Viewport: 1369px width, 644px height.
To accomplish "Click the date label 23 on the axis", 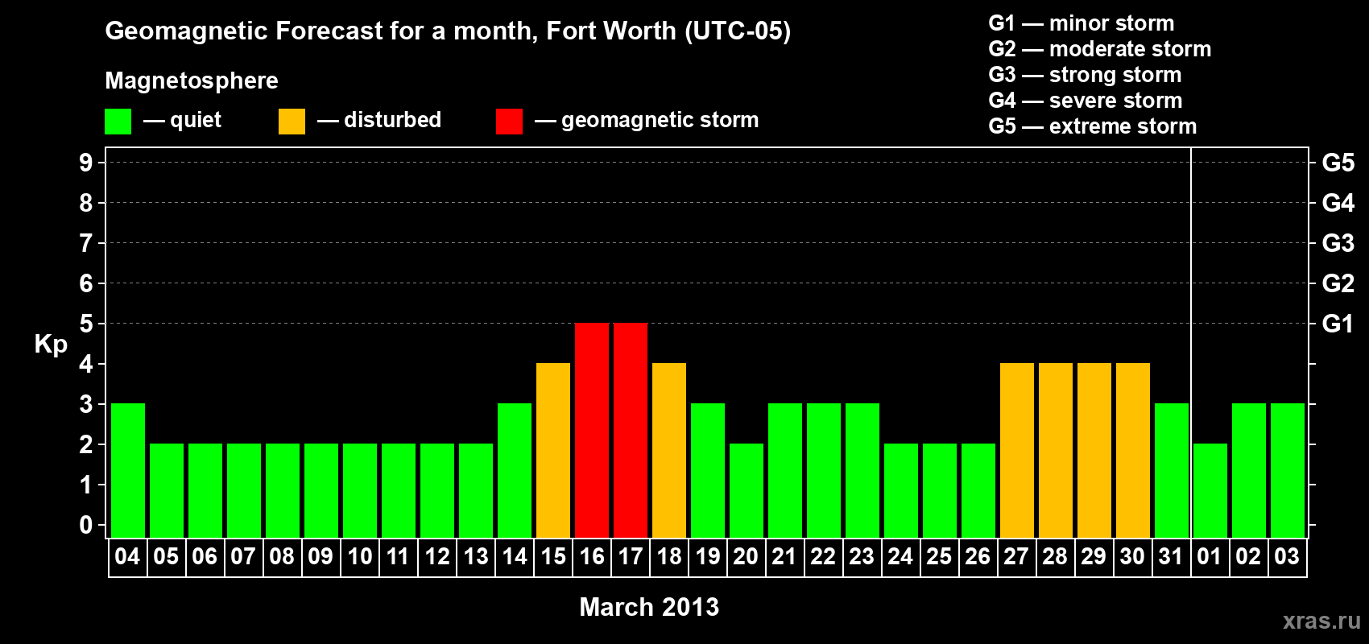I will point(862,556).
